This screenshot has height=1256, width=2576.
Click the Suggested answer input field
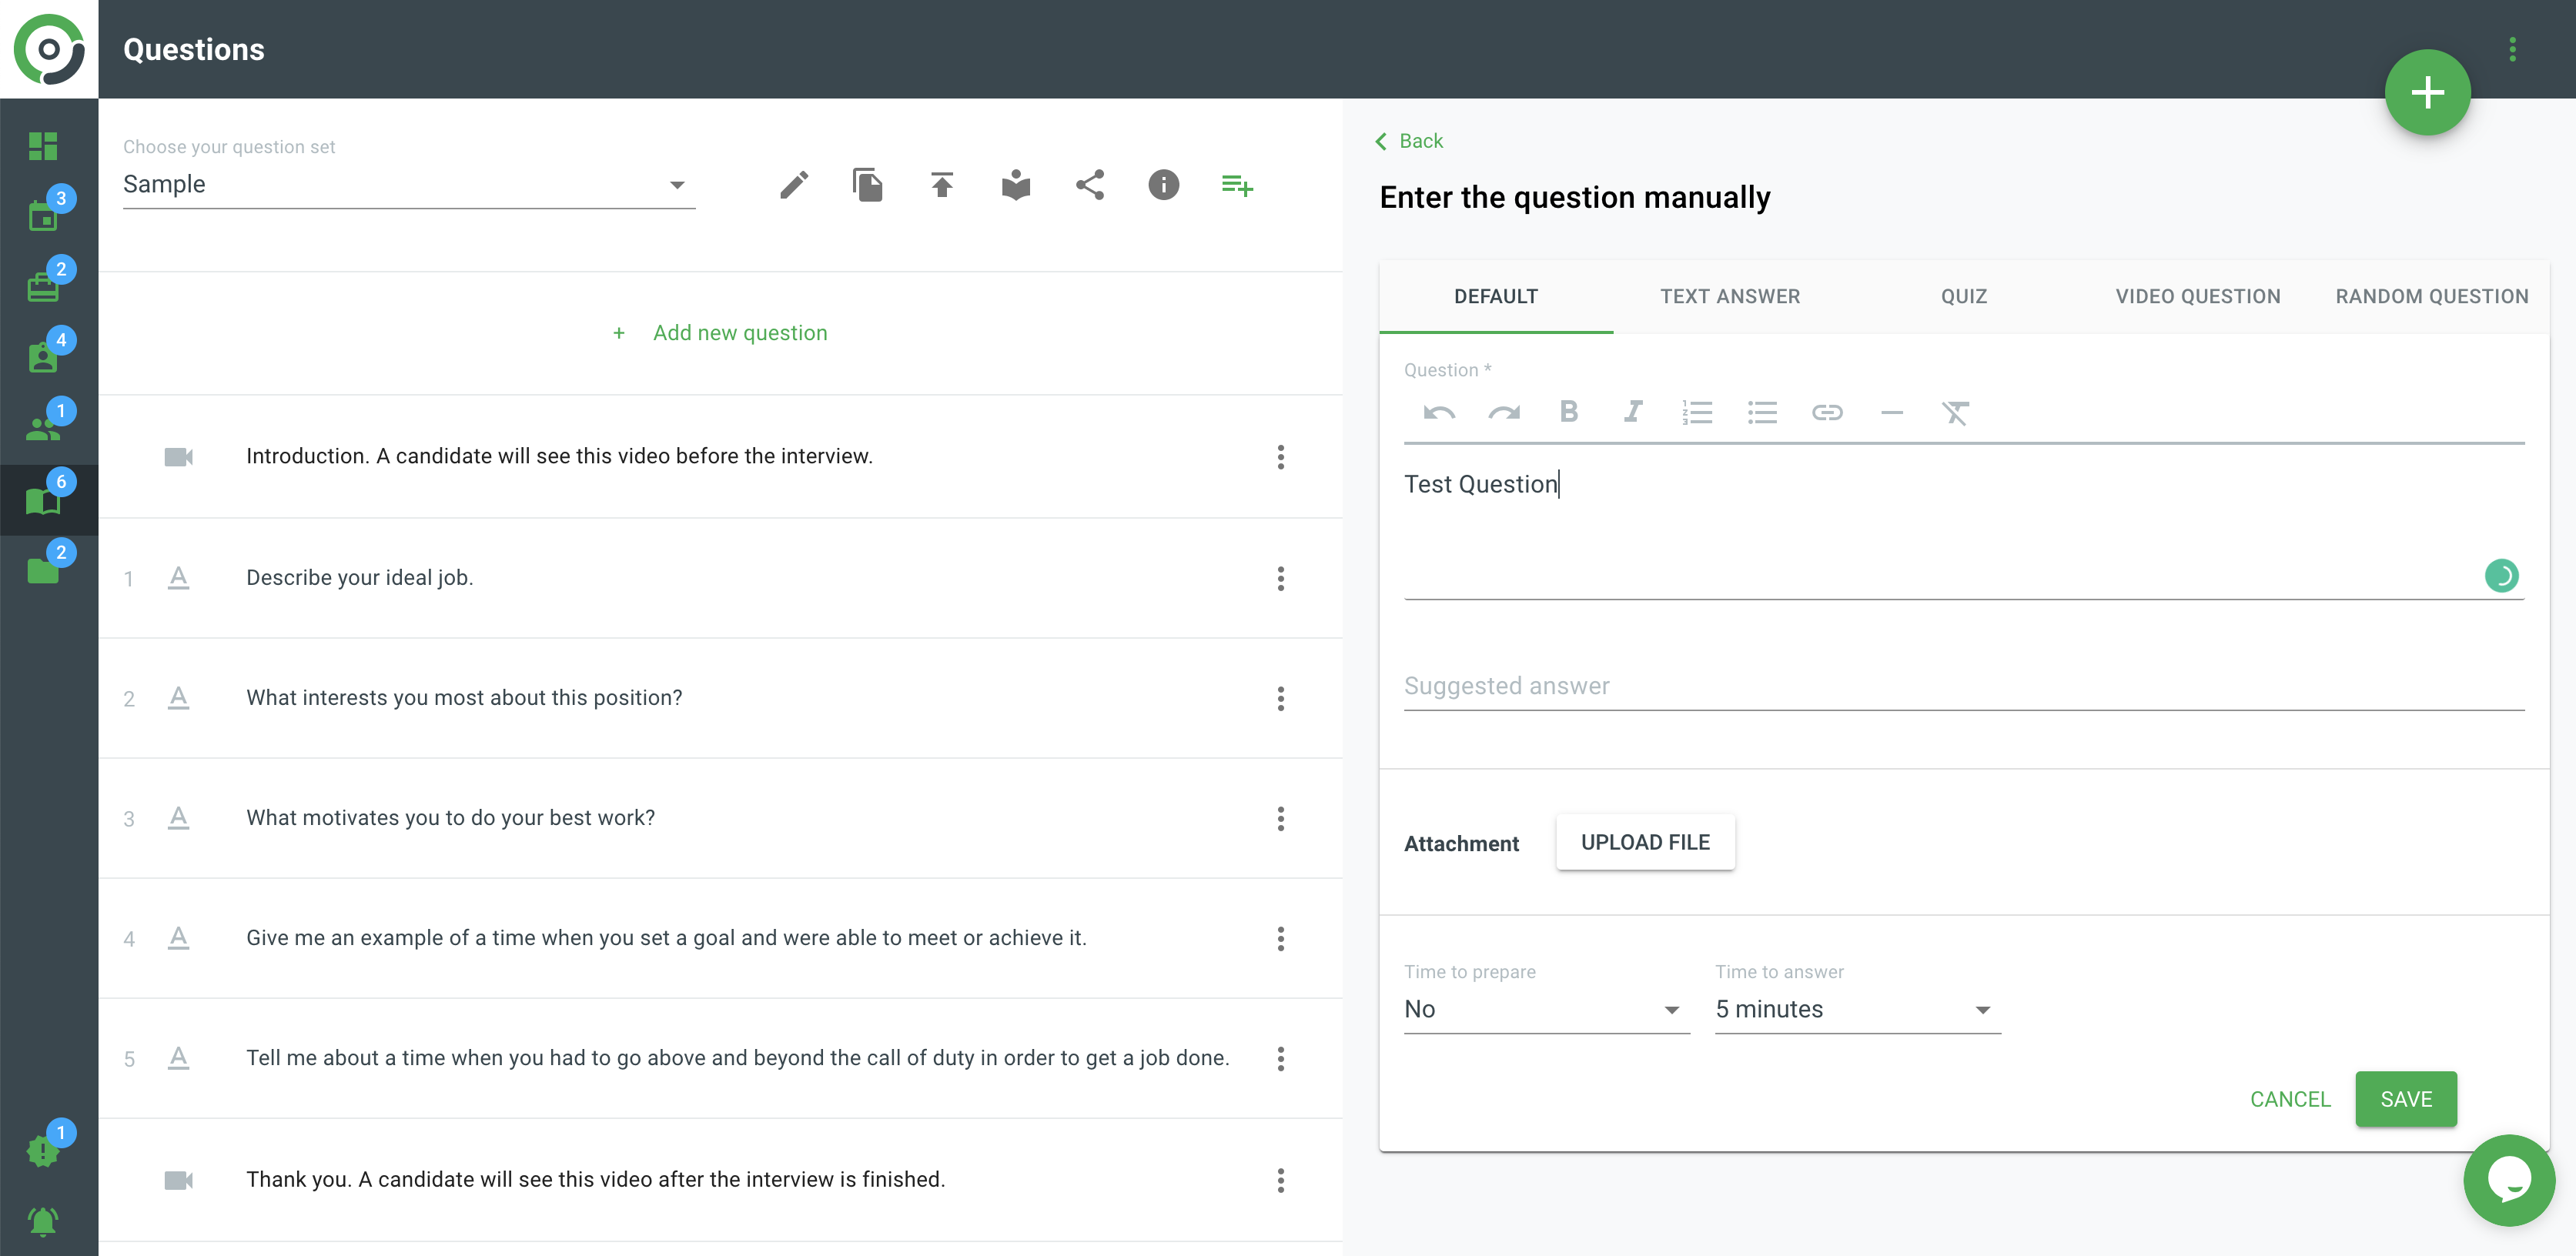click(1962, 686)
